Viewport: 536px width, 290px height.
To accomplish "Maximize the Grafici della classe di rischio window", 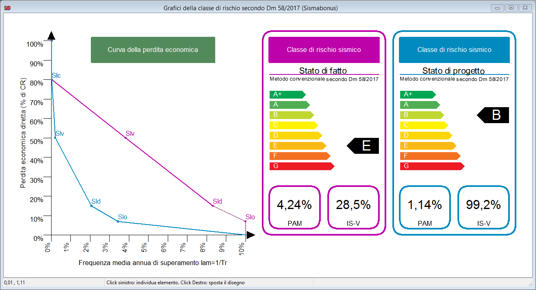I will 511,8.
